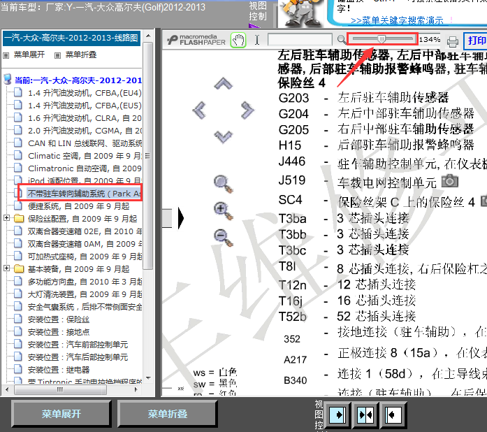The width and height of the screenshot is (487, 432).
Task: Open 安装位置：接地点 tree item
Action: click(59, 332)
